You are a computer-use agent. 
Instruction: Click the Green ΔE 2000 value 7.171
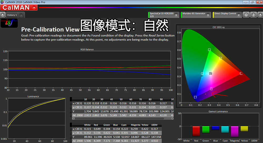coord(107,141)
